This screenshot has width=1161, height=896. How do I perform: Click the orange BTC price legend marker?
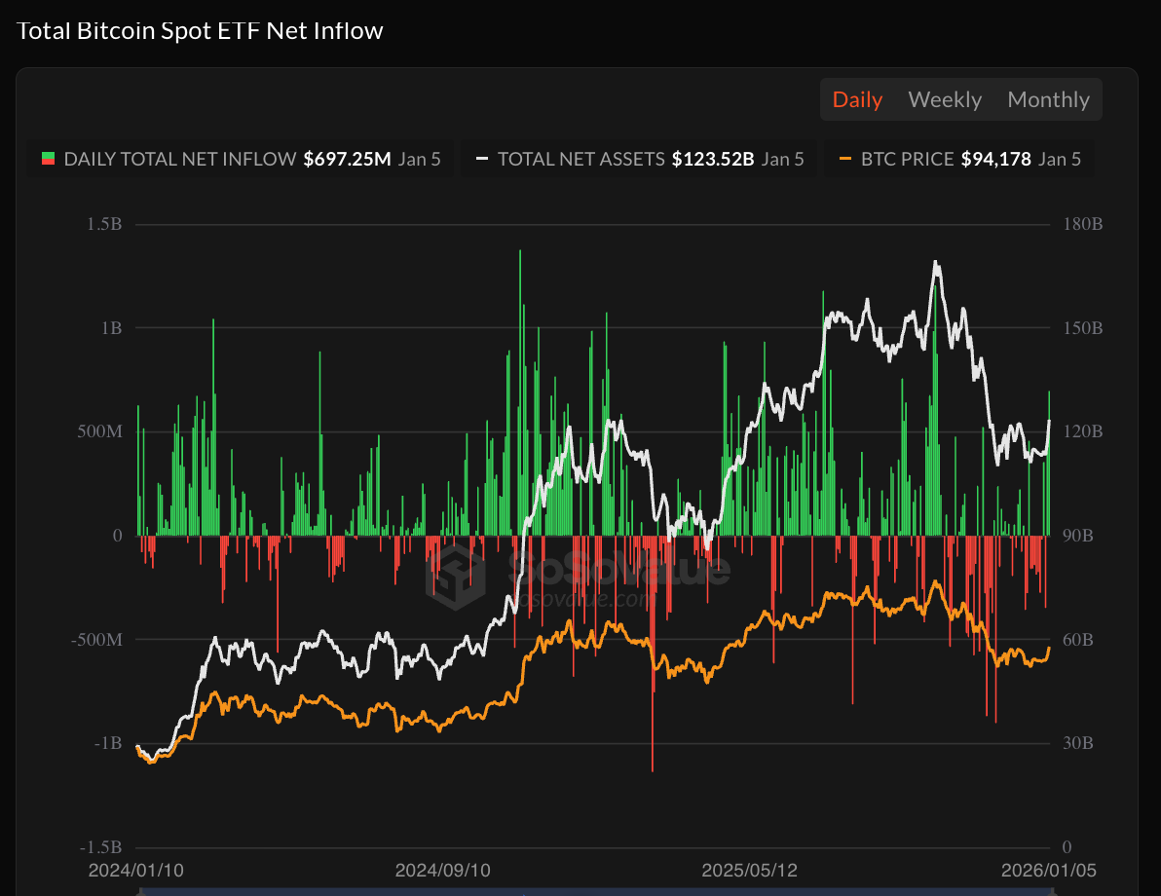click(844, 159)
